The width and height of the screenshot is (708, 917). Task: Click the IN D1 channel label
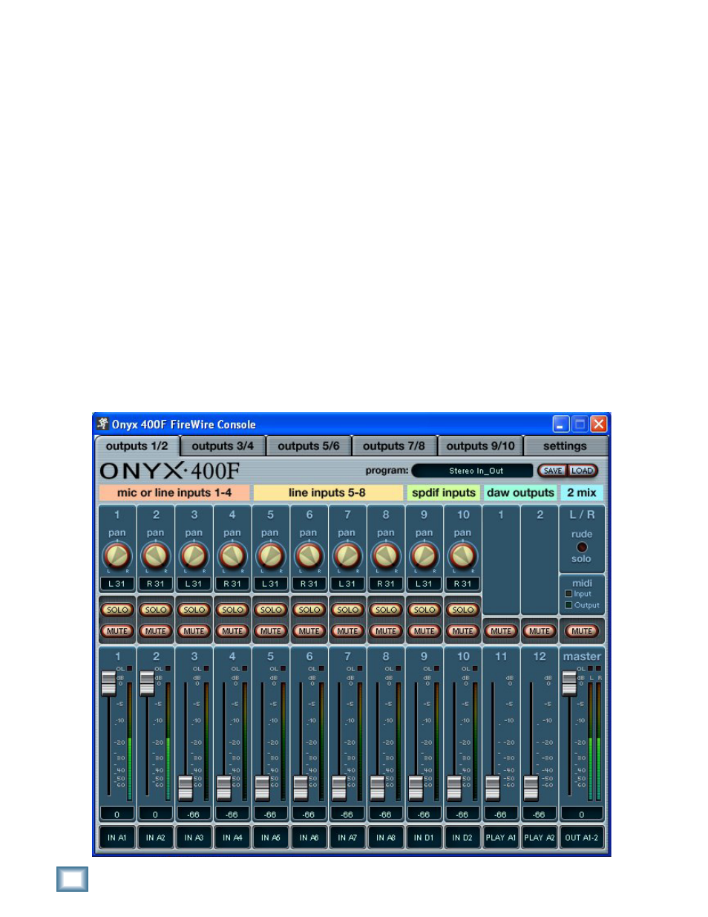(x=425, y=838)
